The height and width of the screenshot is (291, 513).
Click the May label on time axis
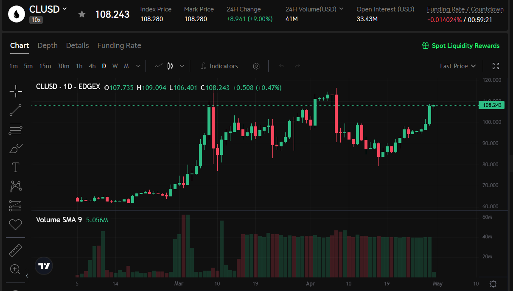coord(437,284)
